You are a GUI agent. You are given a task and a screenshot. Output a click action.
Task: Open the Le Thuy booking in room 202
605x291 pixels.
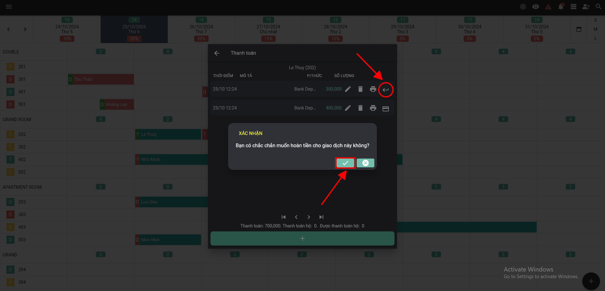pyautogui.click(x=168, y=134)
